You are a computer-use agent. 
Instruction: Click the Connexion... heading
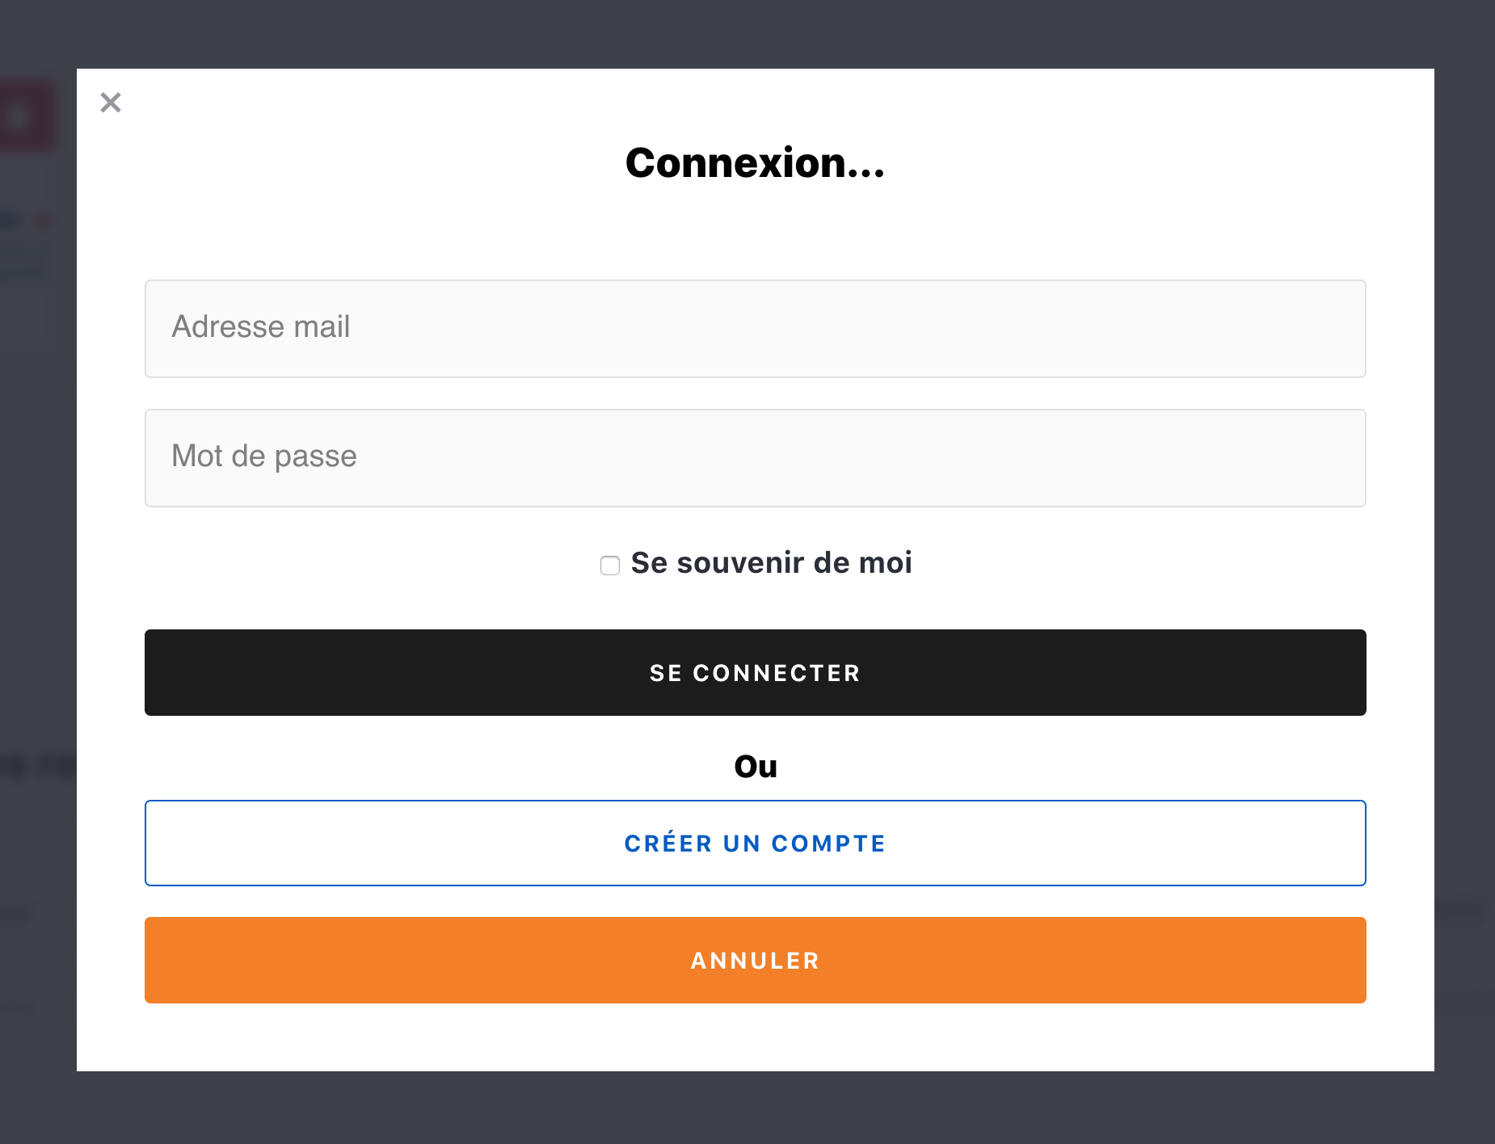755,163
